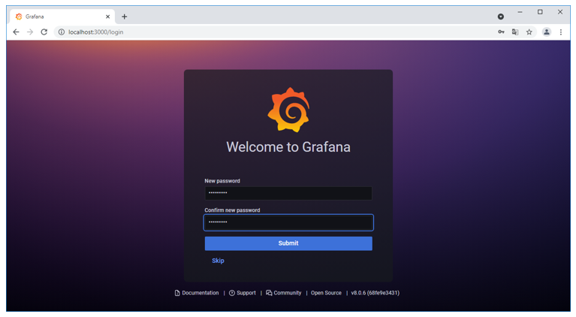The height and width of the screenshot is (317, 576).
Task: Open a new tab with plus button
Action: coord(125,17)
